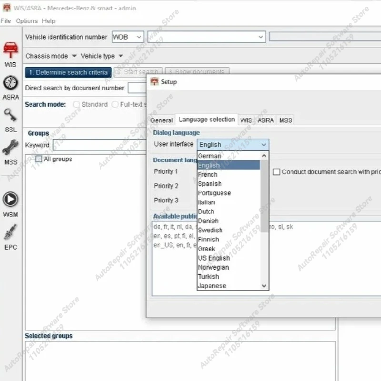Open the Options menu
This screenshot has height=381, width=381.
(x=27, y=21)
